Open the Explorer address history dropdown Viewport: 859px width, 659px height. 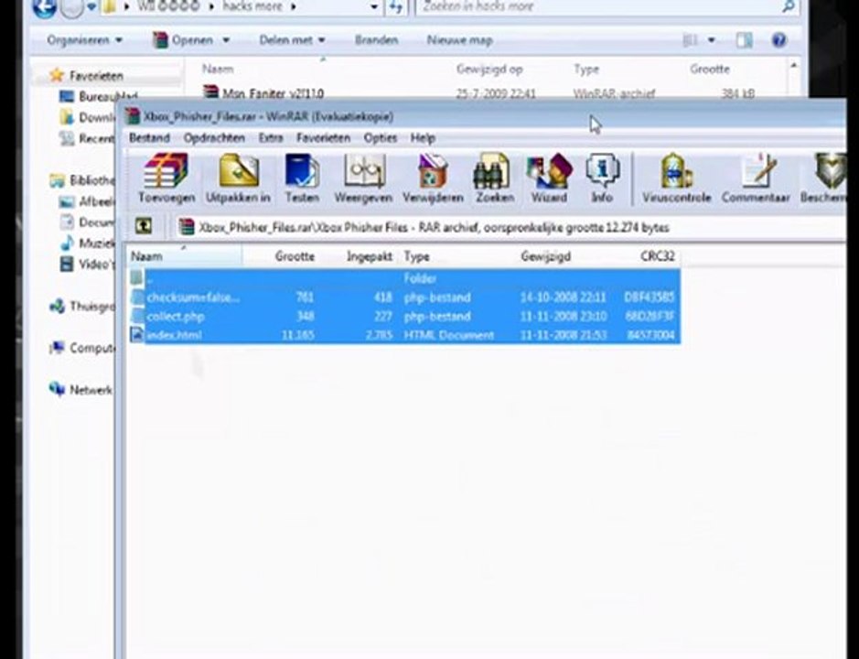(x=374, y=6)
